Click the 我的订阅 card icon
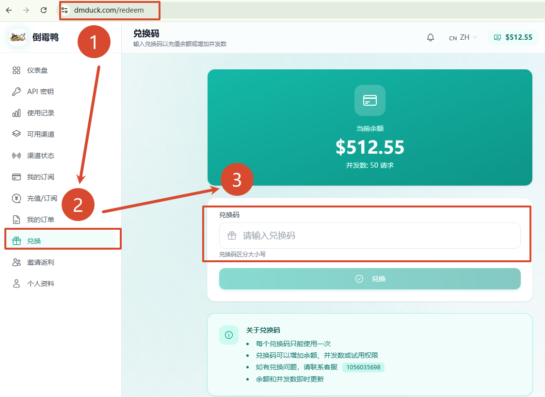The height and width of the screenshot is (397, 545). (x=16, y=177)
